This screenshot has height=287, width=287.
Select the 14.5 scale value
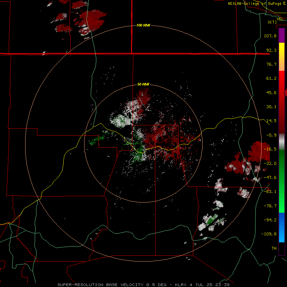click(271, 121)
